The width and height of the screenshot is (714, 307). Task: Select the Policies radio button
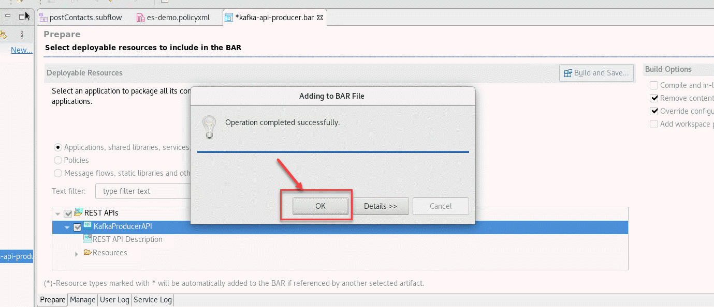coord(58,160)
